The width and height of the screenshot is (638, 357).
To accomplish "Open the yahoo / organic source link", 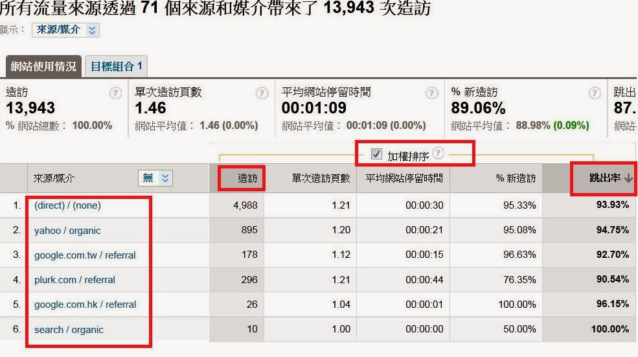I will coord(67,231).
